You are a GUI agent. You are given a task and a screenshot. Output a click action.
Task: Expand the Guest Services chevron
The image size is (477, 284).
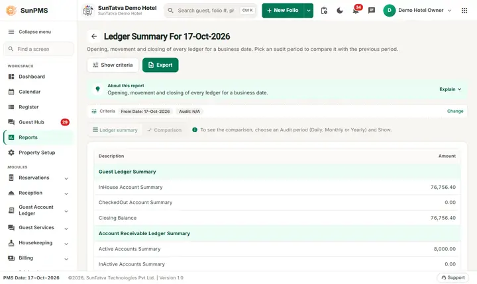pyautogui.click(x=66, y=229)
